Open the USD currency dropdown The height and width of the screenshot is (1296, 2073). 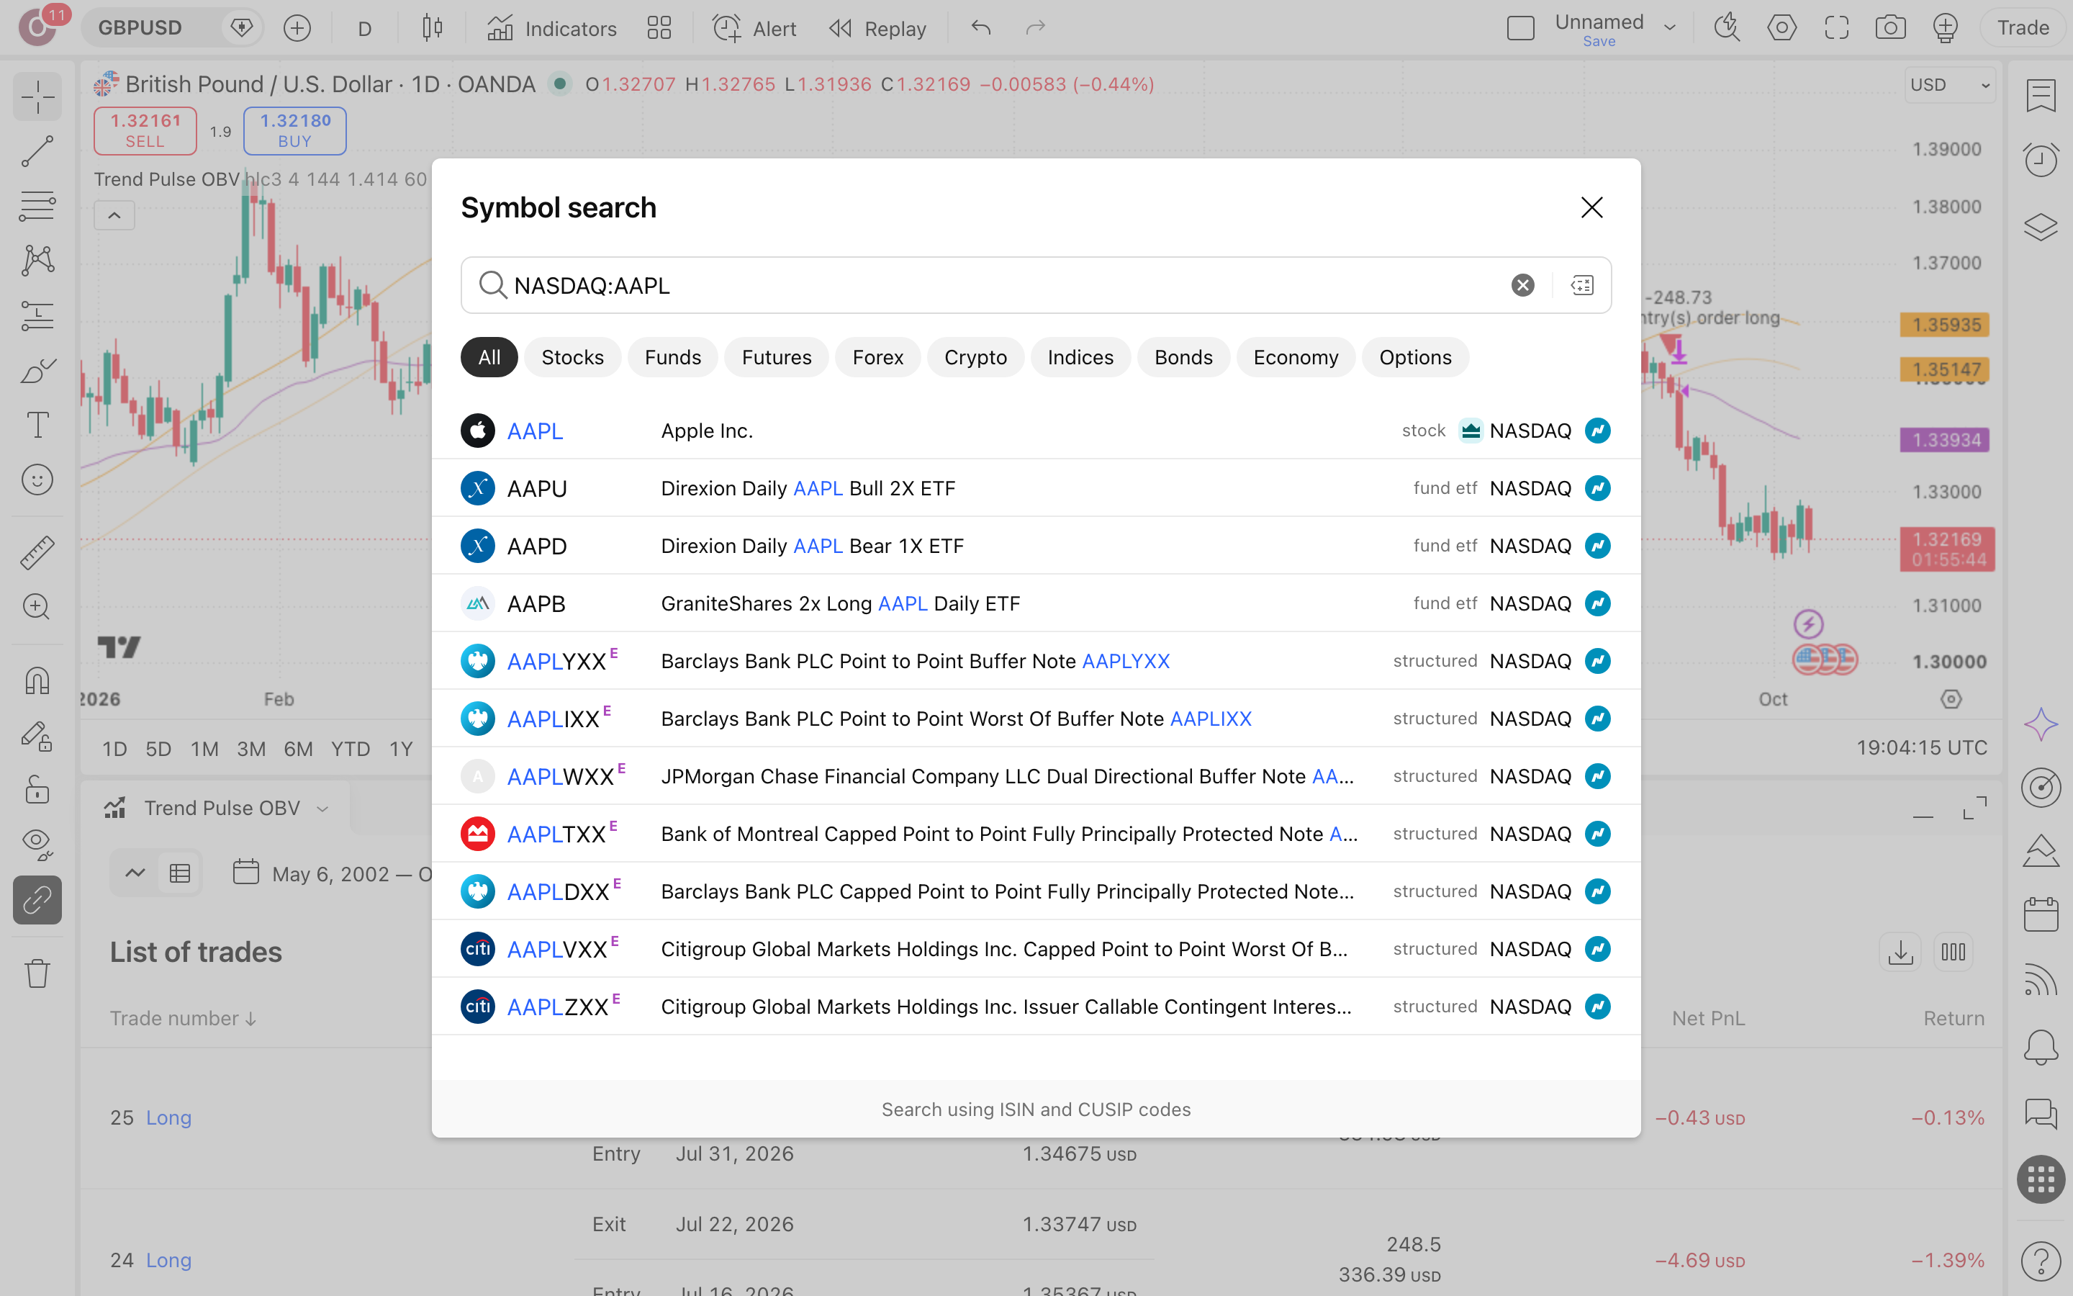1951,85
